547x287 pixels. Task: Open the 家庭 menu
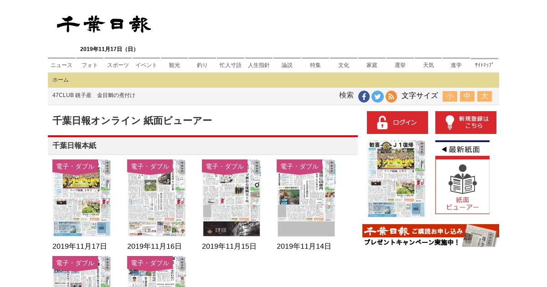372,65
